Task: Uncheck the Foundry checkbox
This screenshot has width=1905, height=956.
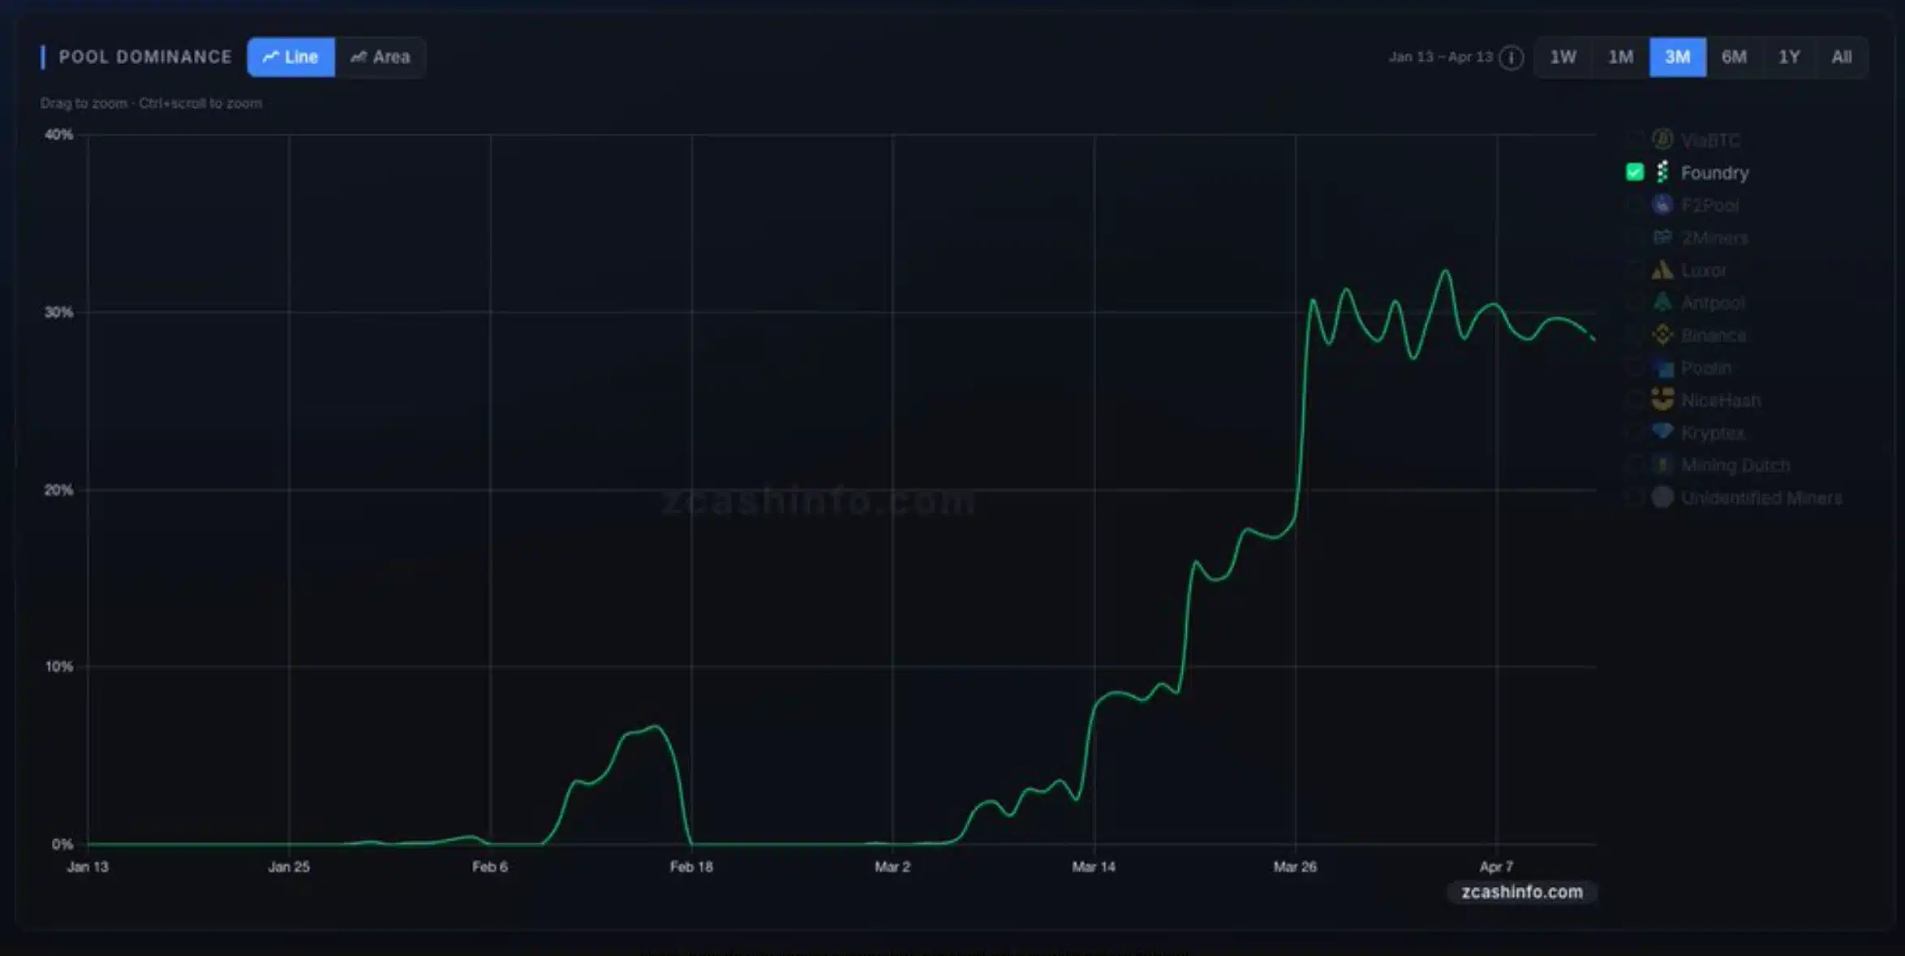Action: point(1634,172)
